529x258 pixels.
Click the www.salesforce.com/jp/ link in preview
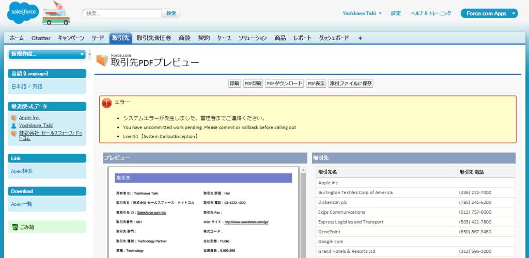(x=246, y=222)
